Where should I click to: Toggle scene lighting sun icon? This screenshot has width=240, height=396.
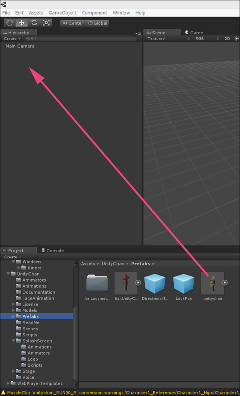pos(236,39)
